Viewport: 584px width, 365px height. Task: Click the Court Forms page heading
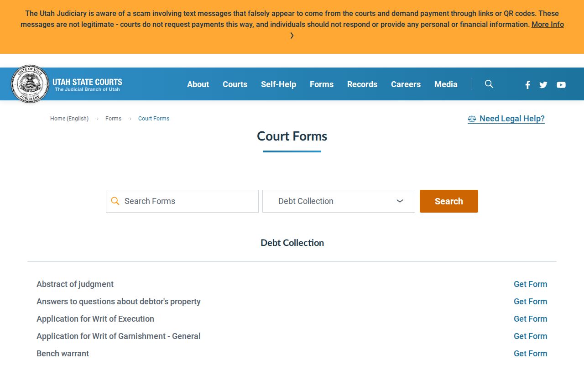[x=292, y=136]
